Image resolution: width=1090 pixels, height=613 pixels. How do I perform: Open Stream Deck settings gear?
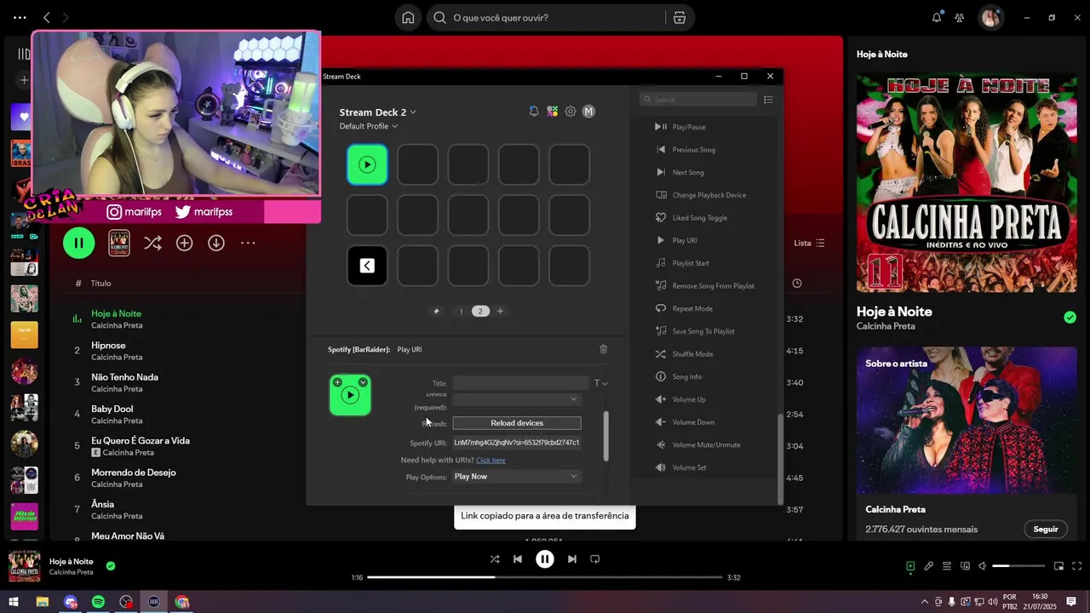(x=571, y=112)
